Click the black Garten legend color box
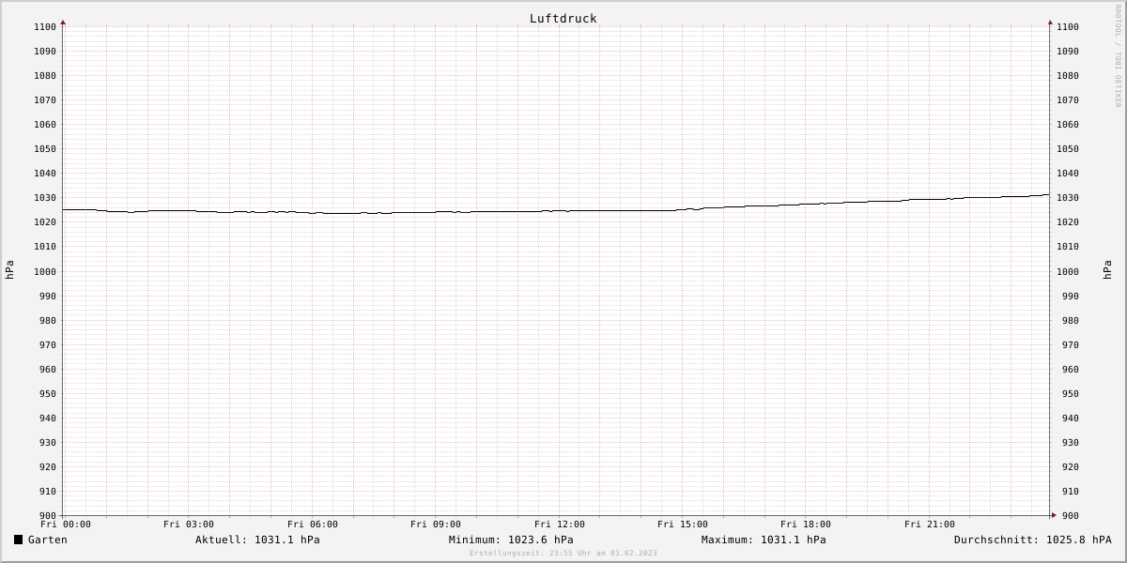This screenshot has width=1127, height=563. [18, 540]
